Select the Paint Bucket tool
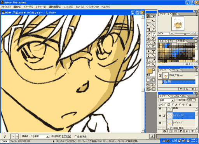This screenshot has width=199, height=144. pos(154,42)
